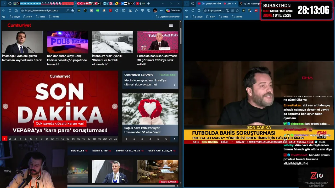Select carousel page 22 under Son Dakika
This screenshot has width=335, height=188.
coord(115,139)
